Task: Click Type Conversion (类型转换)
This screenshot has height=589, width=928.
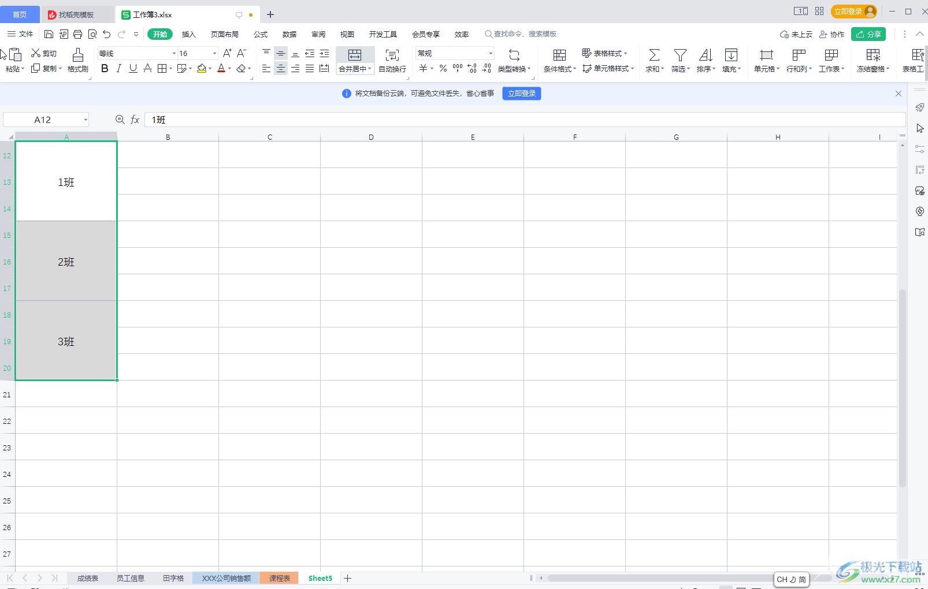Action: coord(514,60)
